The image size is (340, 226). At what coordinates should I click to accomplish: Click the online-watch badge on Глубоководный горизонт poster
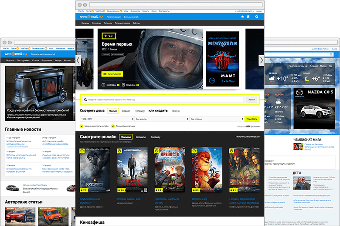tap(82, 151)
